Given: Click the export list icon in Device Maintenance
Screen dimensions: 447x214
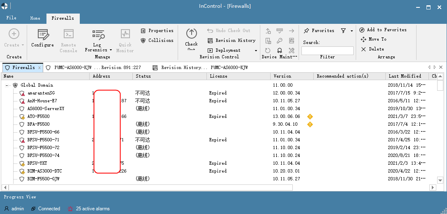Looking at the screenshot, I should click(x=291, y=40).
